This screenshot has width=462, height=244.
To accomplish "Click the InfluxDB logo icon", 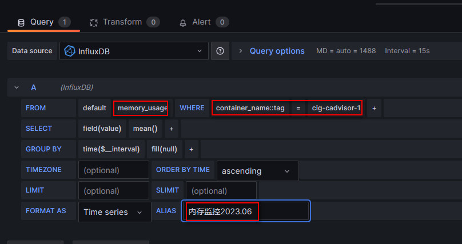I will [x=70, y=51].
